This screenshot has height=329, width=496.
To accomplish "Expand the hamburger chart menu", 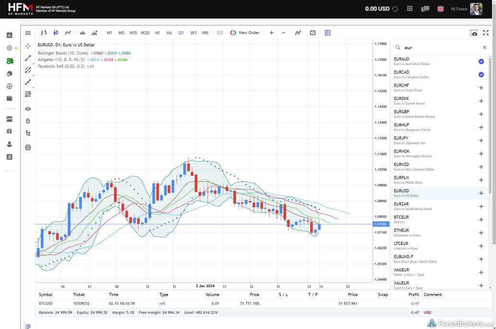I will (28, 33).
